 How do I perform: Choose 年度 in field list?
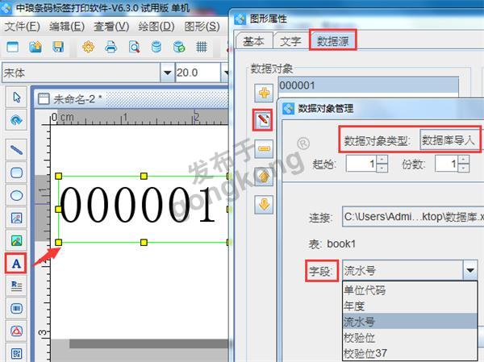[410, 306]
